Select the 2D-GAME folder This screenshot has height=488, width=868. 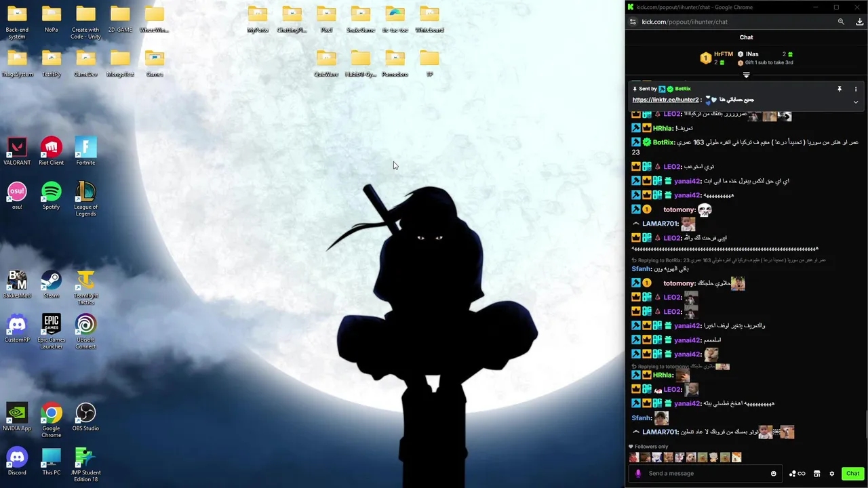click(x=120, y=19)
